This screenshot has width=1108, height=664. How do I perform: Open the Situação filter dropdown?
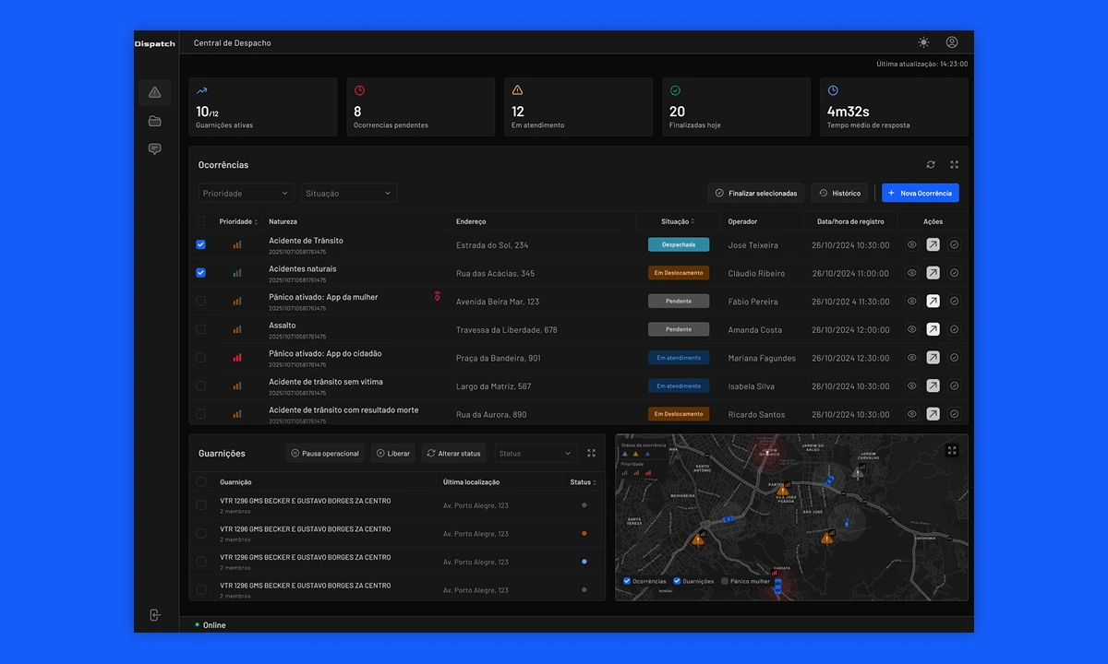(349, 193)
